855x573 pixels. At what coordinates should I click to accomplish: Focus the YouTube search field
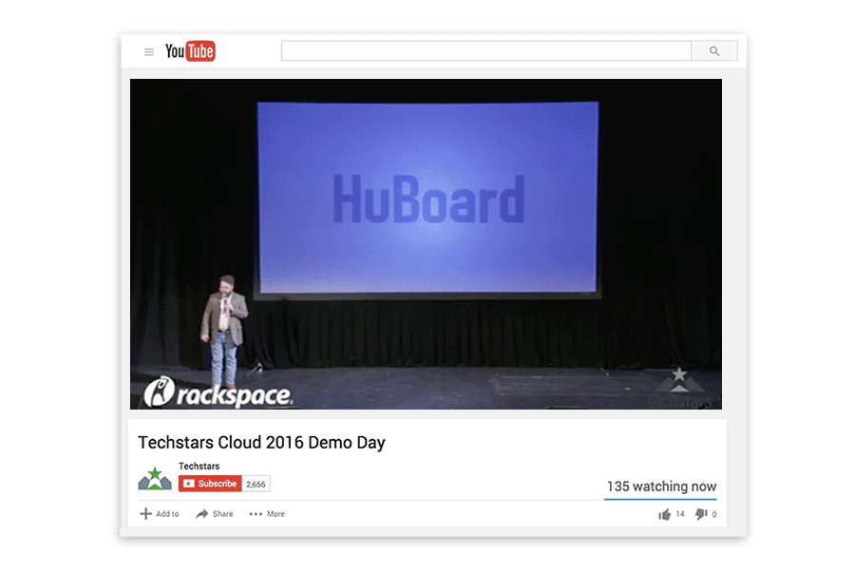click(x=486, y=50)
